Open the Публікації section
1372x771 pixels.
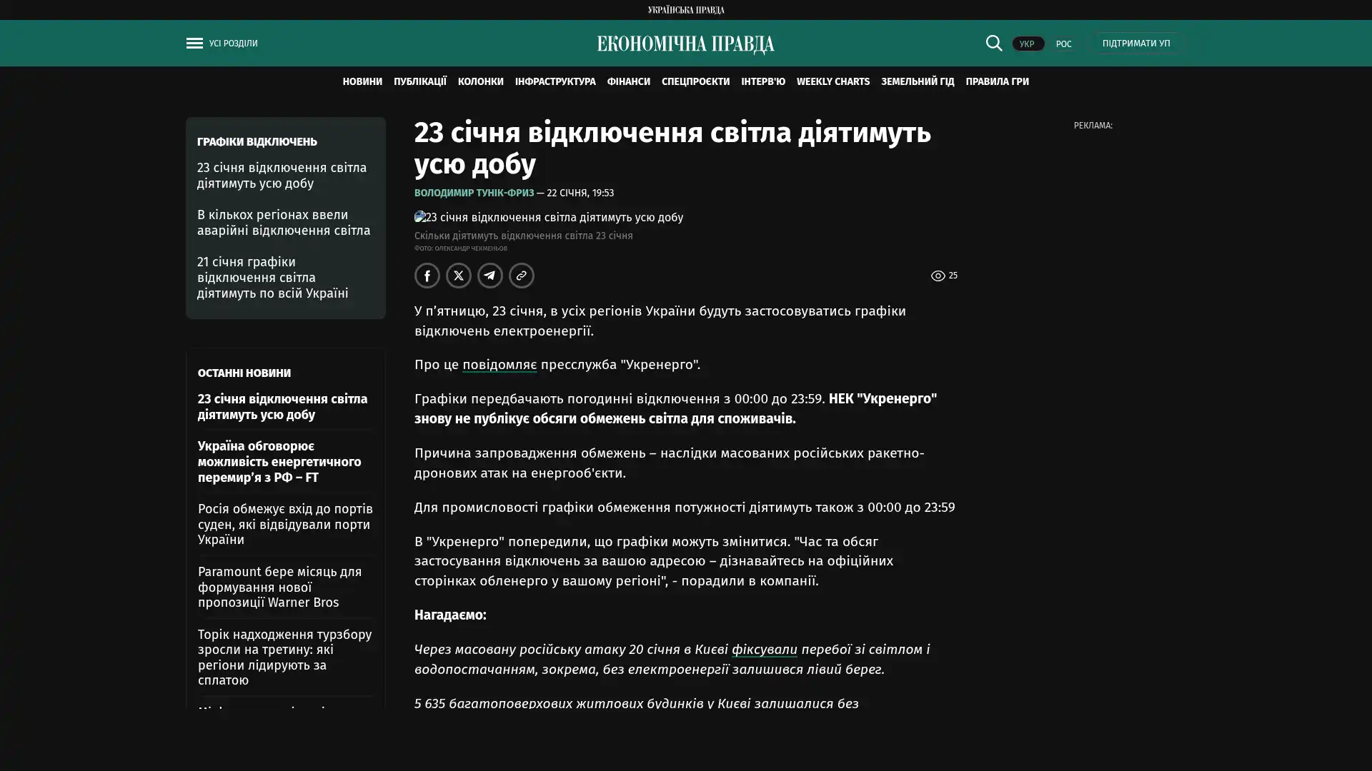click(420, 81)
